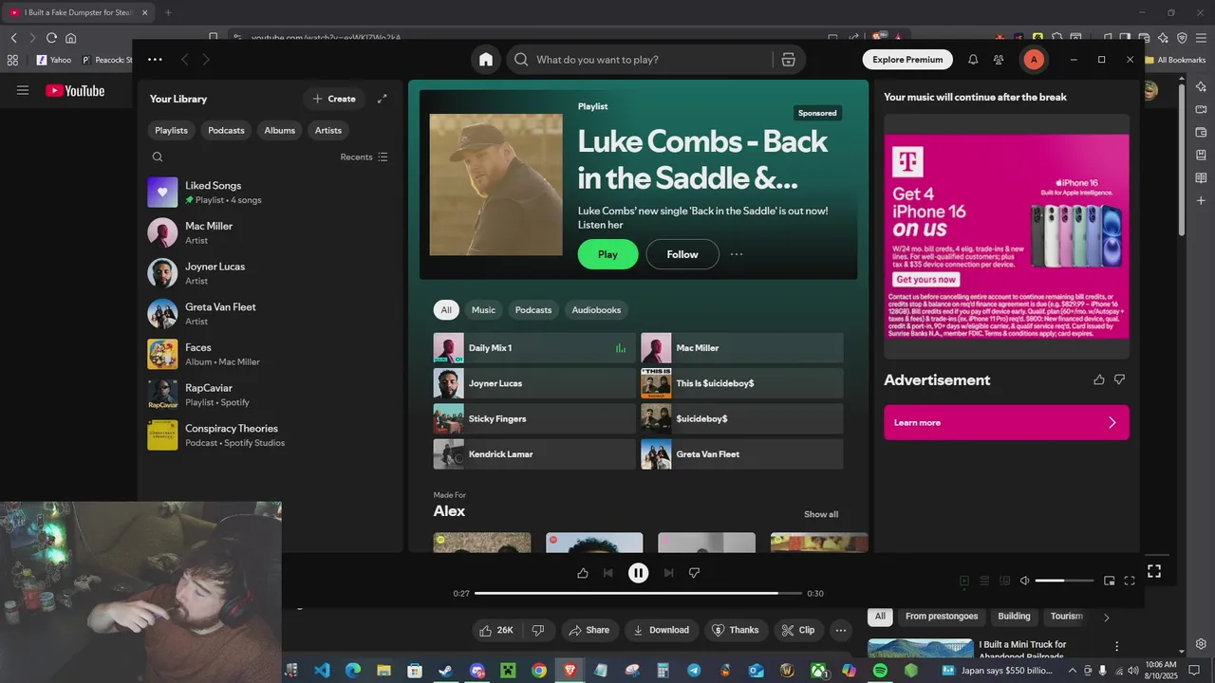Play the Luke Combs playlist
The width and height of the screenshot is (1215, 683).
607,254
